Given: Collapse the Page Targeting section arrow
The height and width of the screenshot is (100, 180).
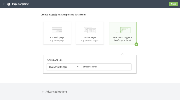Looking at the screenshot, I should [x=4, y=4].
